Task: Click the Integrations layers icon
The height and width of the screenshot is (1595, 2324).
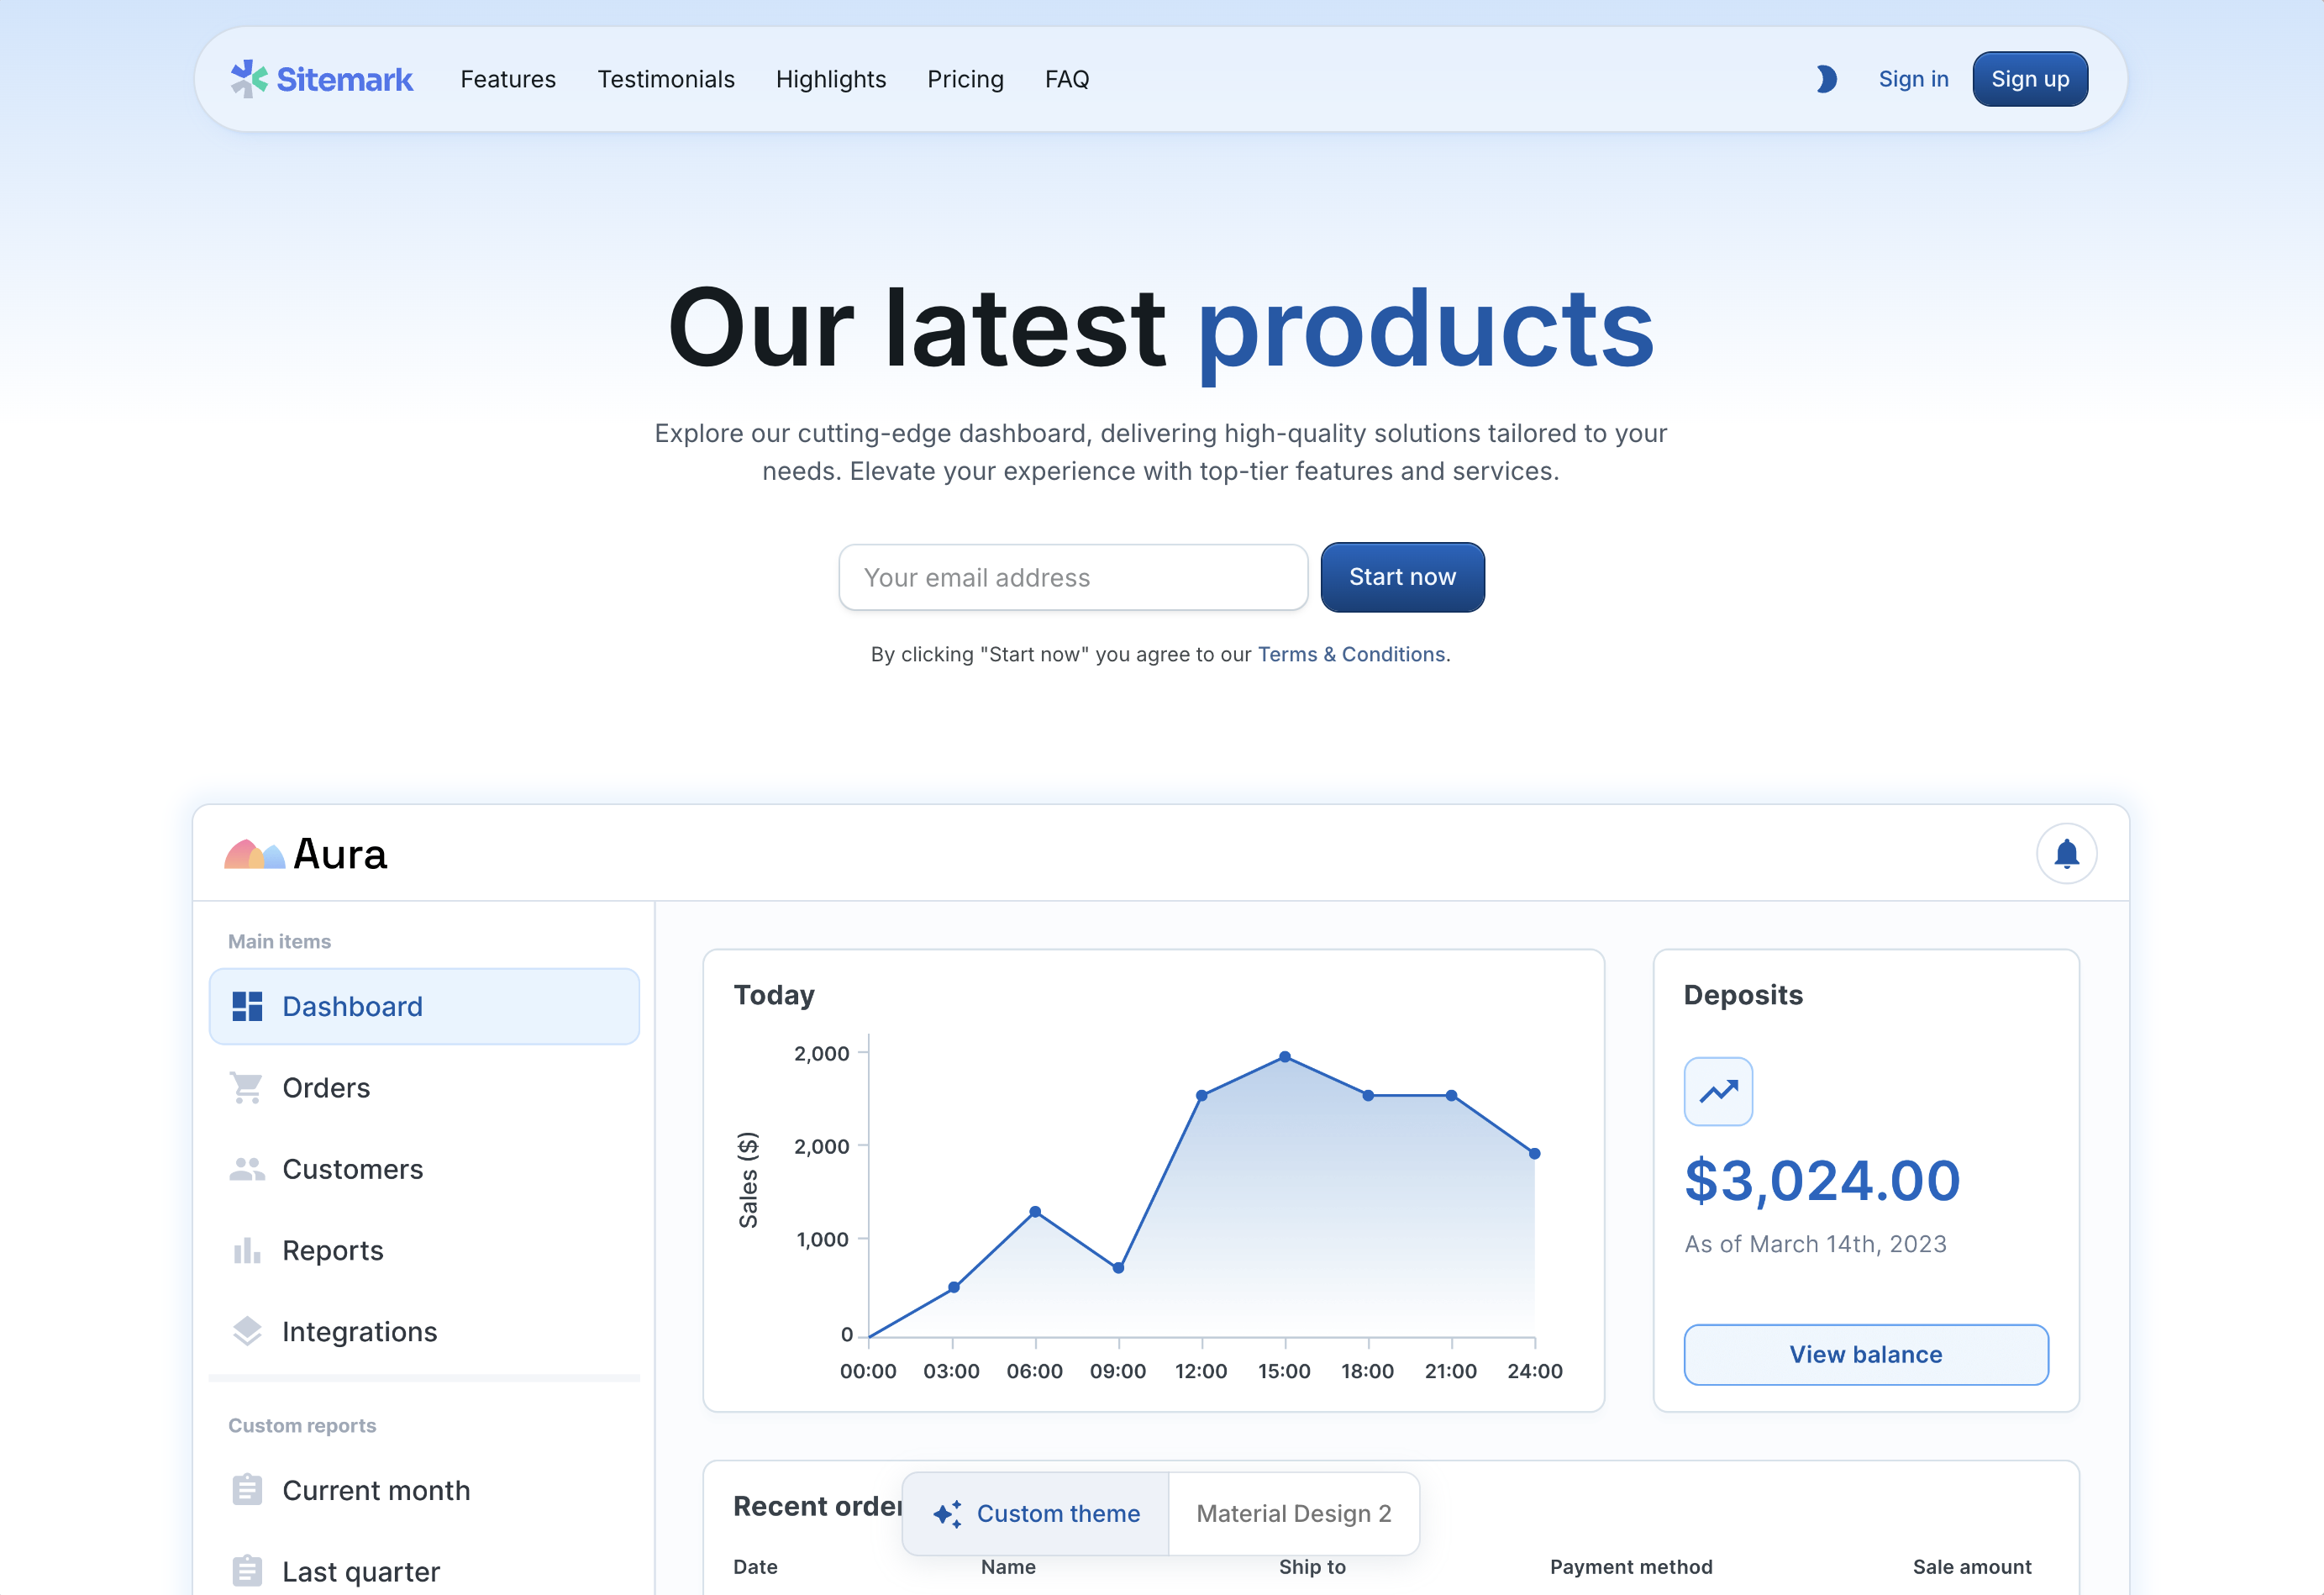Action: 246,1331
